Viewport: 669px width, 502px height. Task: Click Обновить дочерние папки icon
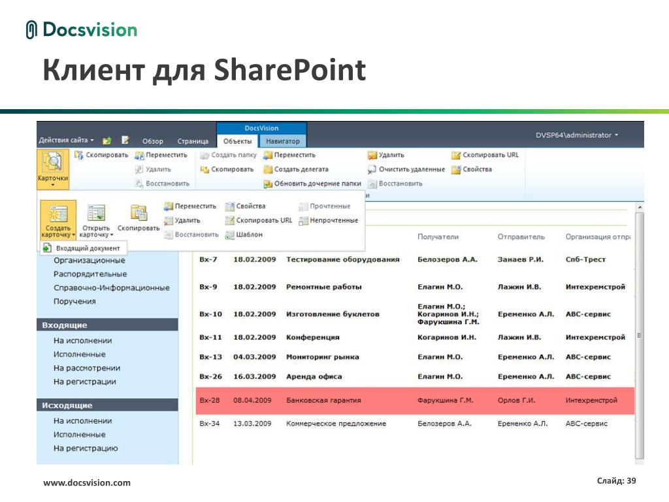pyautogui.click(x=268, y=184)
